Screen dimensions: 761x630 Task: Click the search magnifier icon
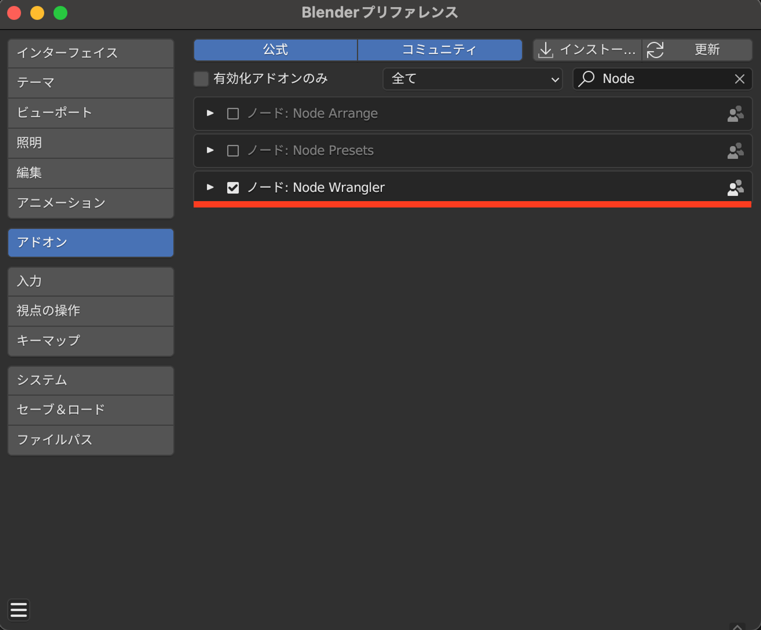click(x=586, y=79)
